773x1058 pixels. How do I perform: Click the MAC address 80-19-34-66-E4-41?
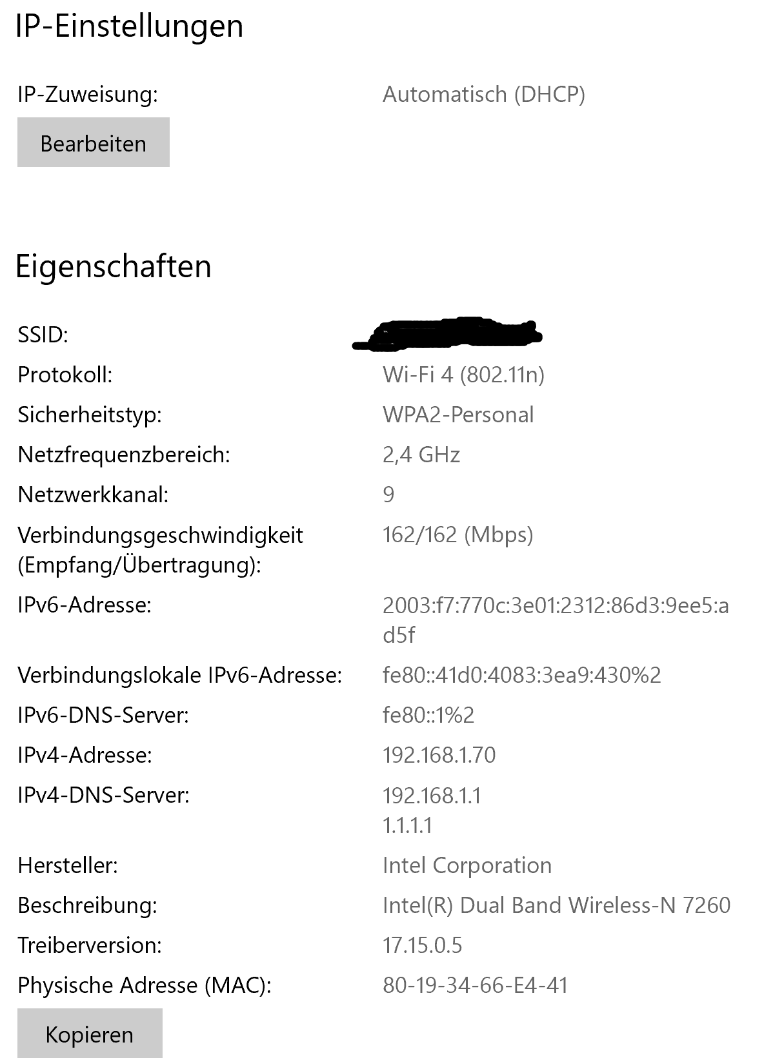point(476,985)
